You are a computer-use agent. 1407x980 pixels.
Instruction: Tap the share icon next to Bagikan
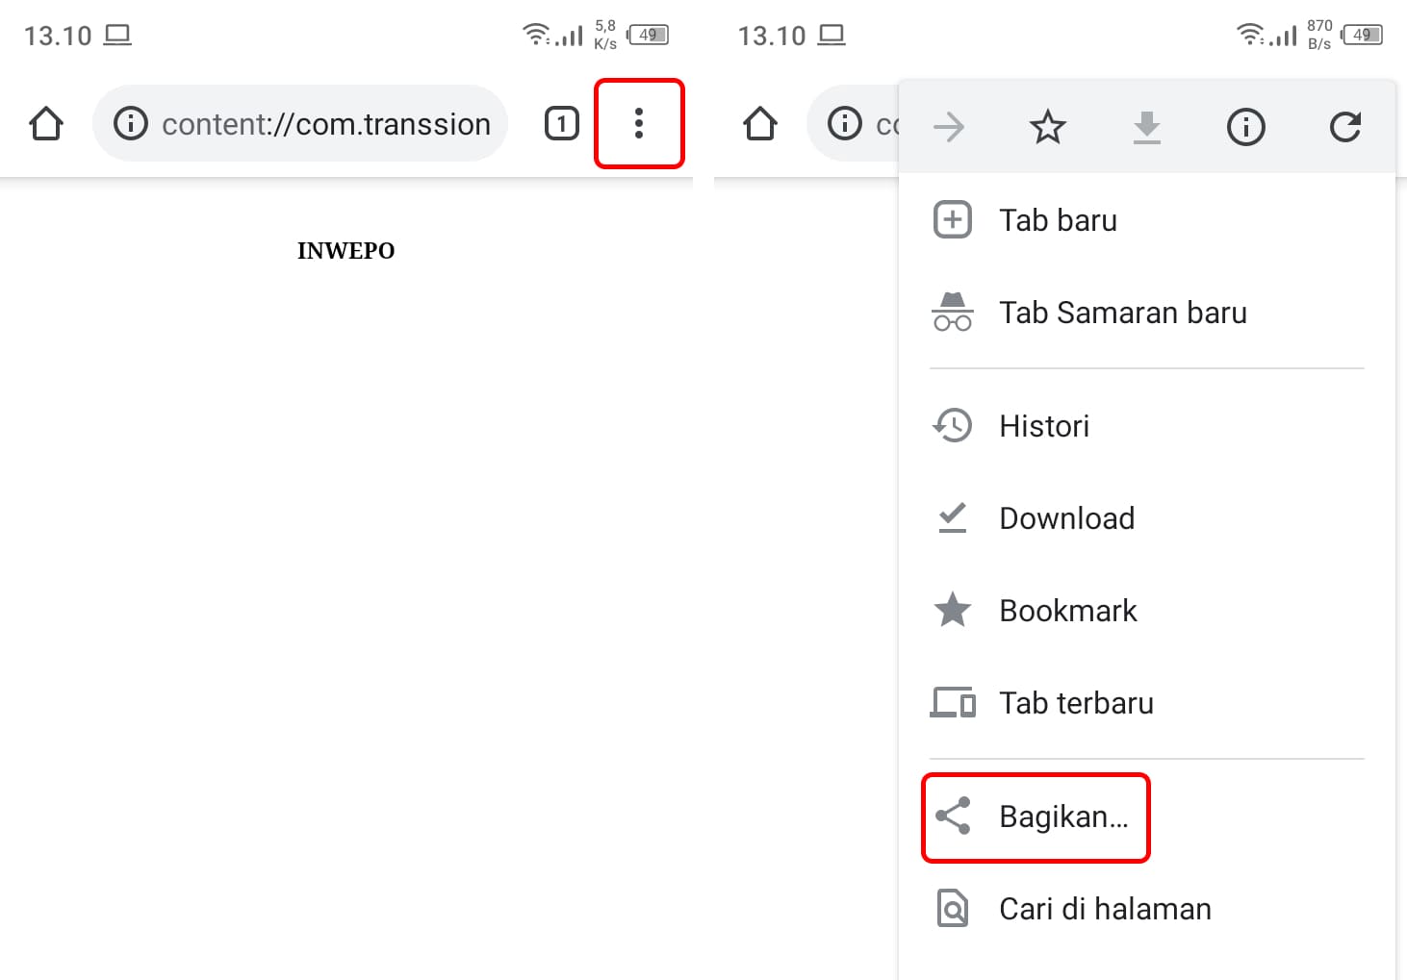point(954,816)
